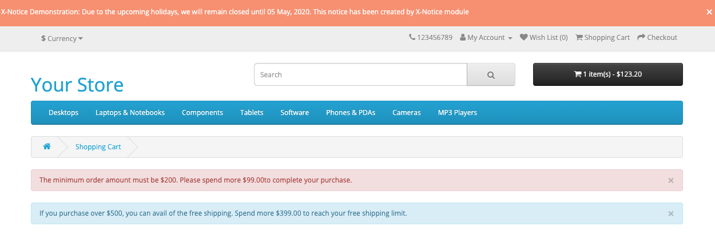Open the Wish List heart link
This screenshot has width=715, height=238.
click(x=544, y=38)
